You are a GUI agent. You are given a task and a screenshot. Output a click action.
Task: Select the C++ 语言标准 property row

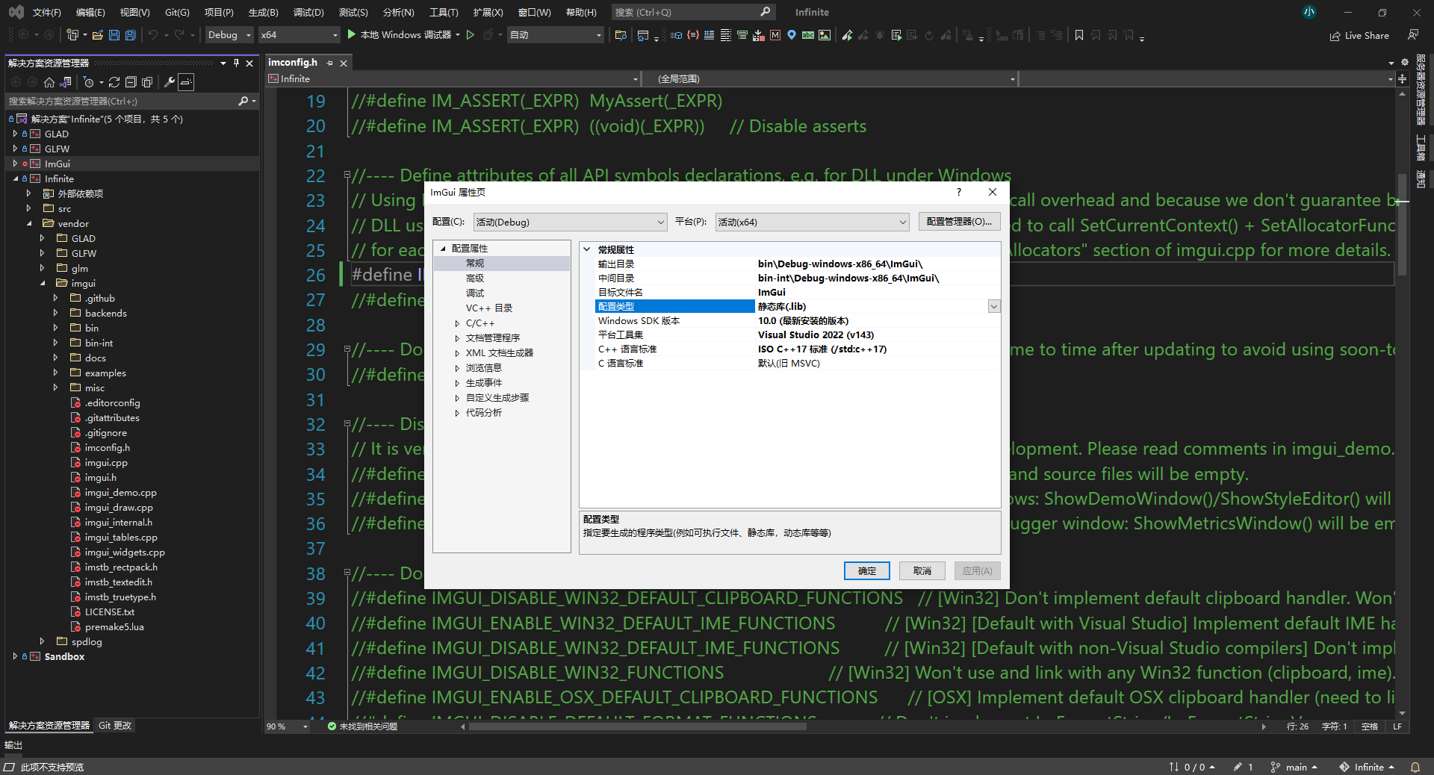pos(798,349)
